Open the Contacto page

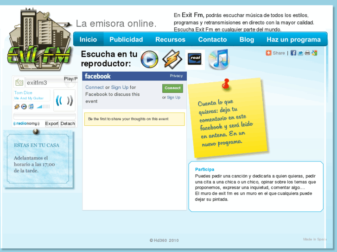[x=212, y=39]
